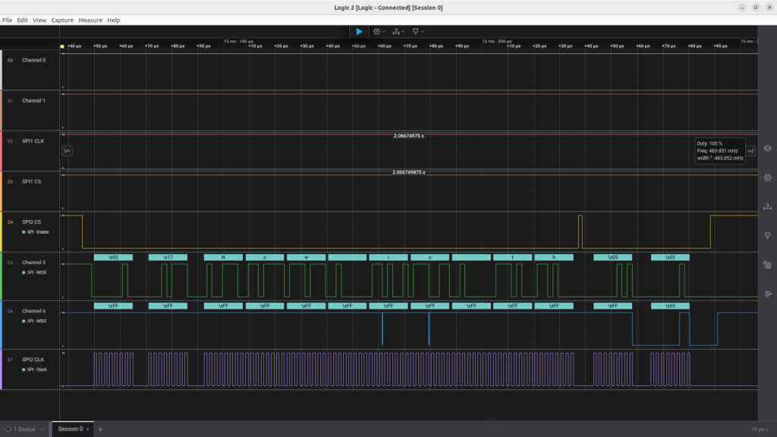Open the Capture menu

pos(62,20)
